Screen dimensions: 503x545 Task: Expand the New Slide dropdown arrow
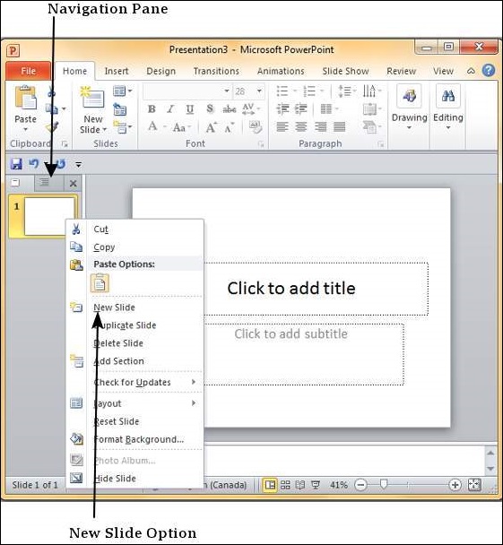tap(104, 130)
